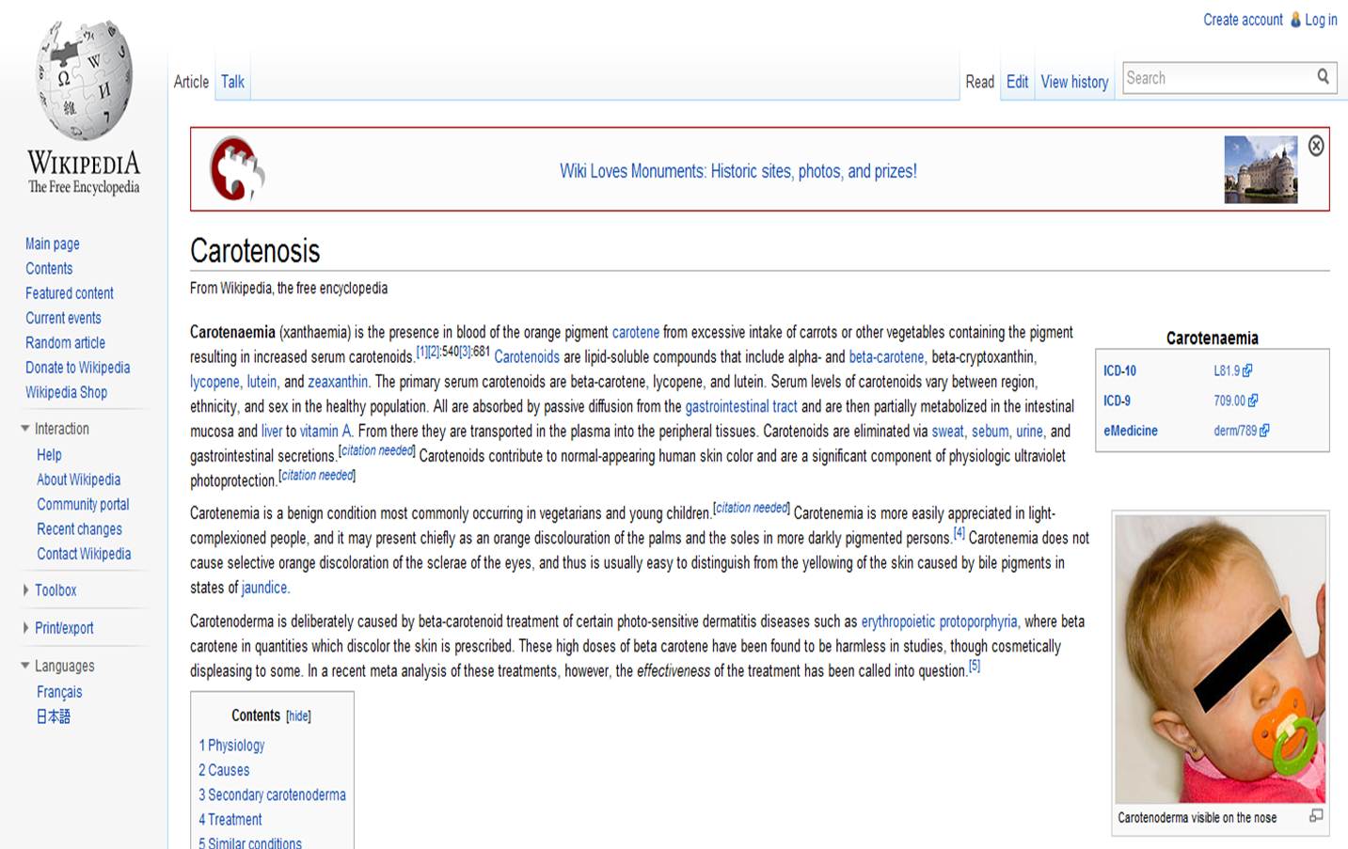The image size is (1348, 849).
Task: Expand the Print/export sidebar section
Action: (x=25, y=628)
